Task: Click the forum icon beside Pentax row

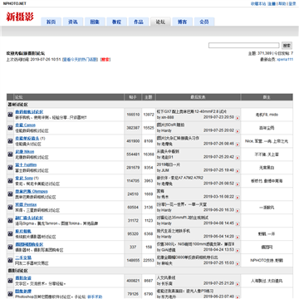Action: tap(10, 208)
